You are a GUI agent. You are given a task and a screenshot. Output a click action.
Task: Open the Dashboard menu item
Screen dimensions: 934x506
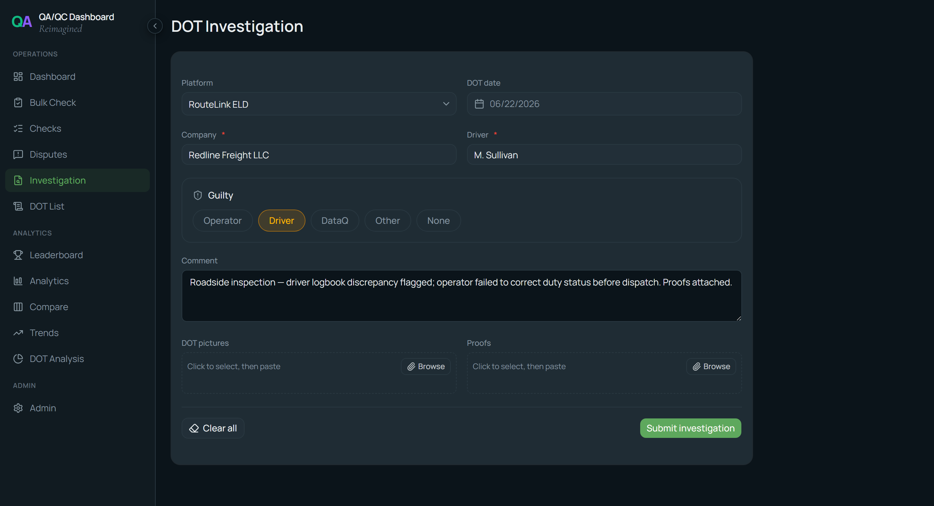tap(77, 77)
